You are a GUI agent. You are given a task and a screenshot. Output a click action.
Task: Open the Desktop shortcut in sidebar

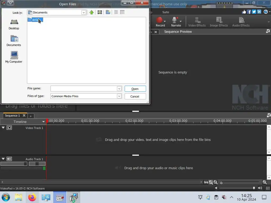click(x=14, y=25)
